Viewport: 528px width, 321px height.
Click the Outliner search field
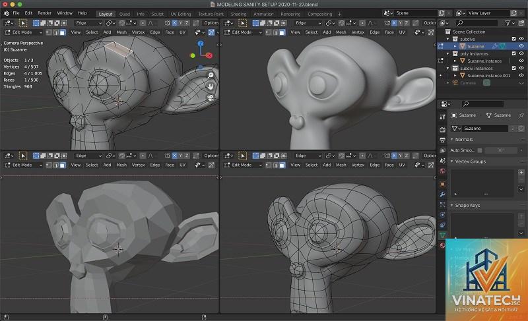coord(476,23)
